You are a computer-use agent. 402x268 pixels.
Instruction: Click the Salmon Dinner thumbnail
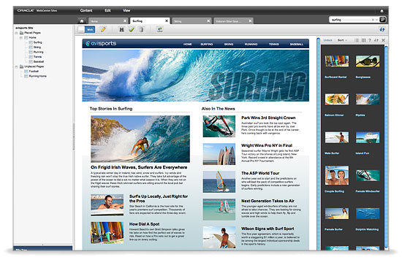(x=337, y=99)
